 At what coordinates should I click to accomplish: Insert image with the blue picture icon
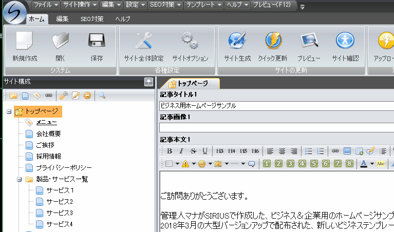coord(347,151)
